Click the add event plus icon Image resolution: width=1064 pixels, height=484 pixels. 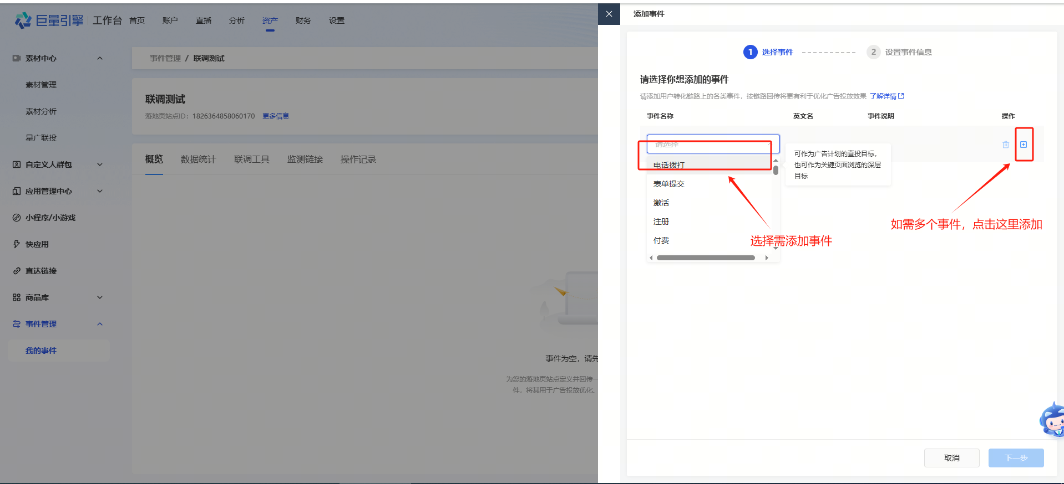click(1024, 145)
